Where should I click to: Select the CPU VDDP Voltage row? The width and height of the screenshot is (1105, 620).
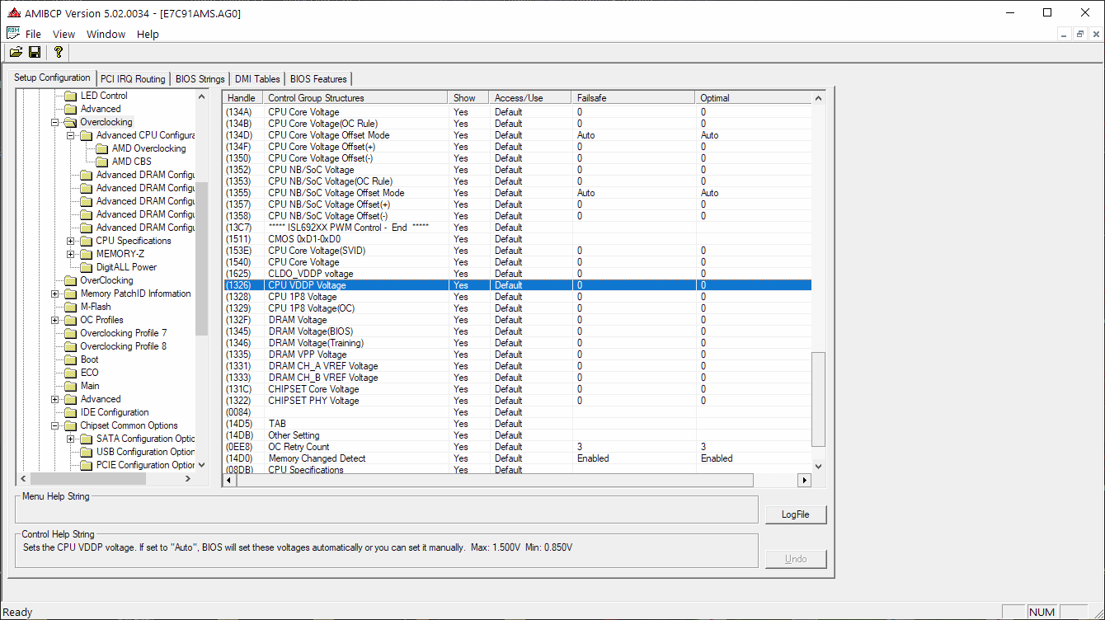click(517, 285)
